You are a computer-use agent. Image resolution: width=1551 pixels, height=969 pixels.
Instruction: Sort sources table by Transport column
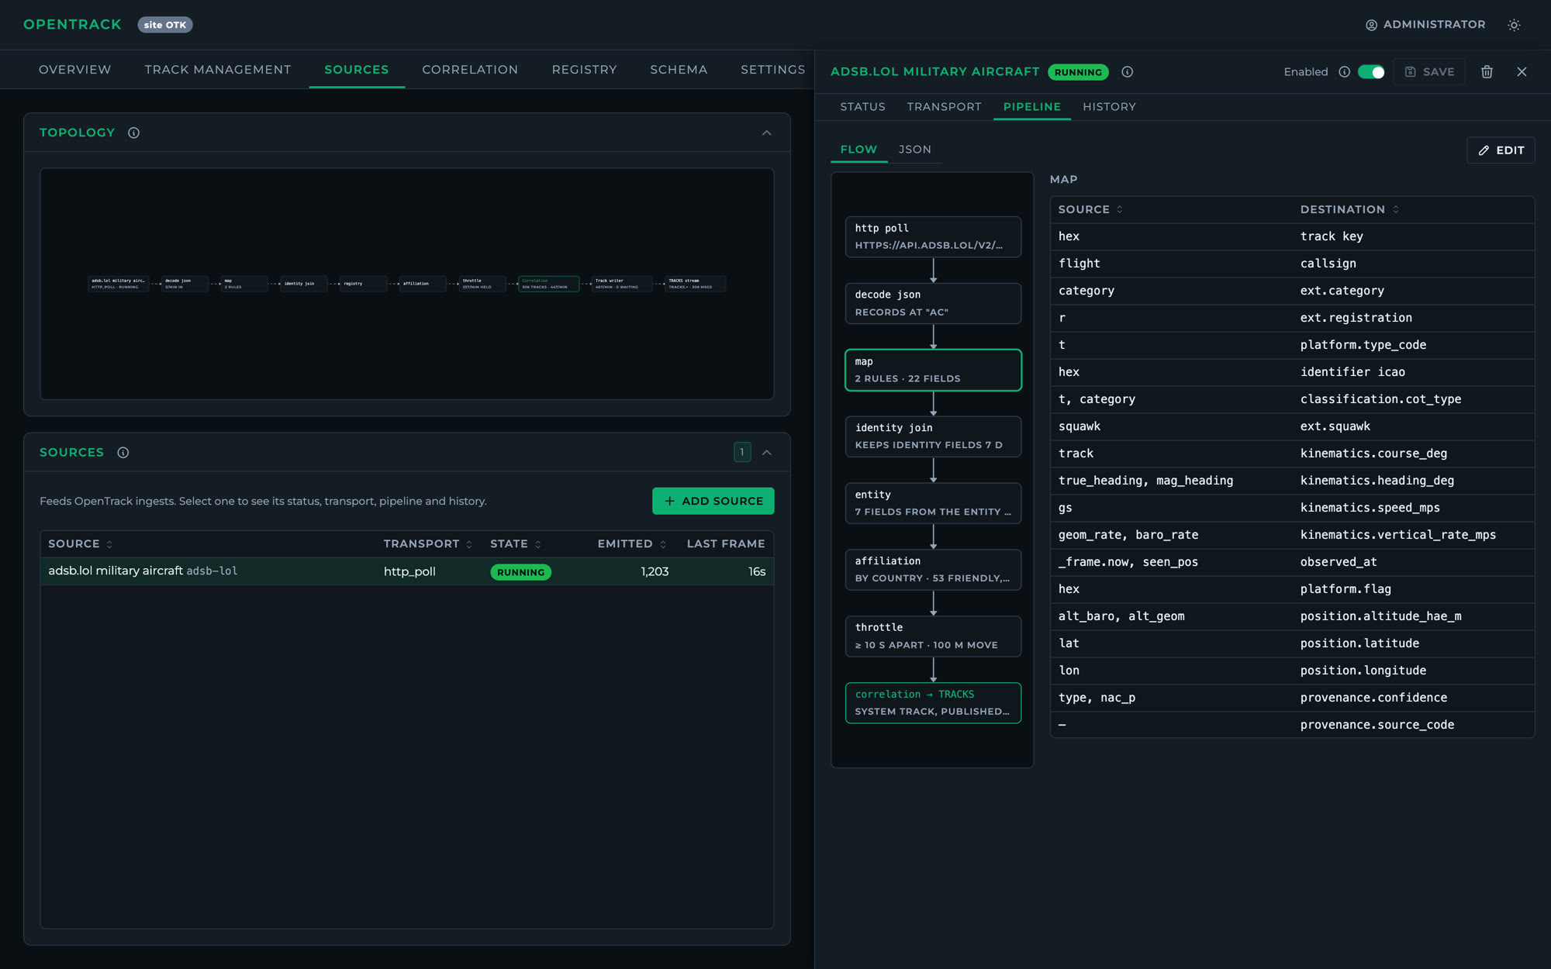coord(428,544)
